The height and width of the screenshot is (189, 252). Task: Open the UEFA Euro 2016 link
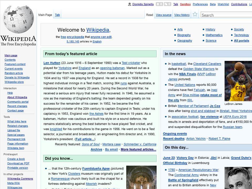coord(235,117)
